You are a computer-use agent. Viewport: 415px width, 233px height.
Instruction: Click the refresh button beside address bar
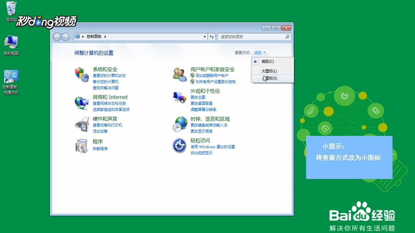[x=212, y=37]
